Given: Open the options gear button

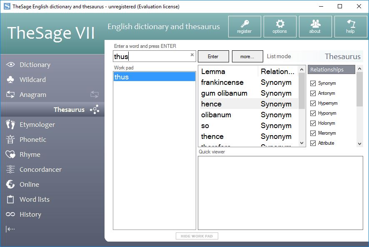Looking at the screenshot, I should tap(280, 27).
